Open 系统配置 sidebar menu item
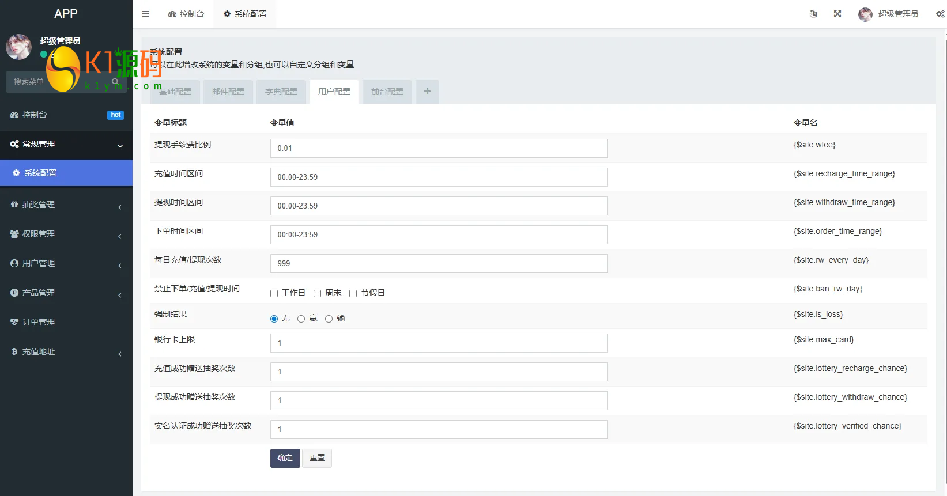Viewport: 947px width, 496px height. [x=66, y=173]
